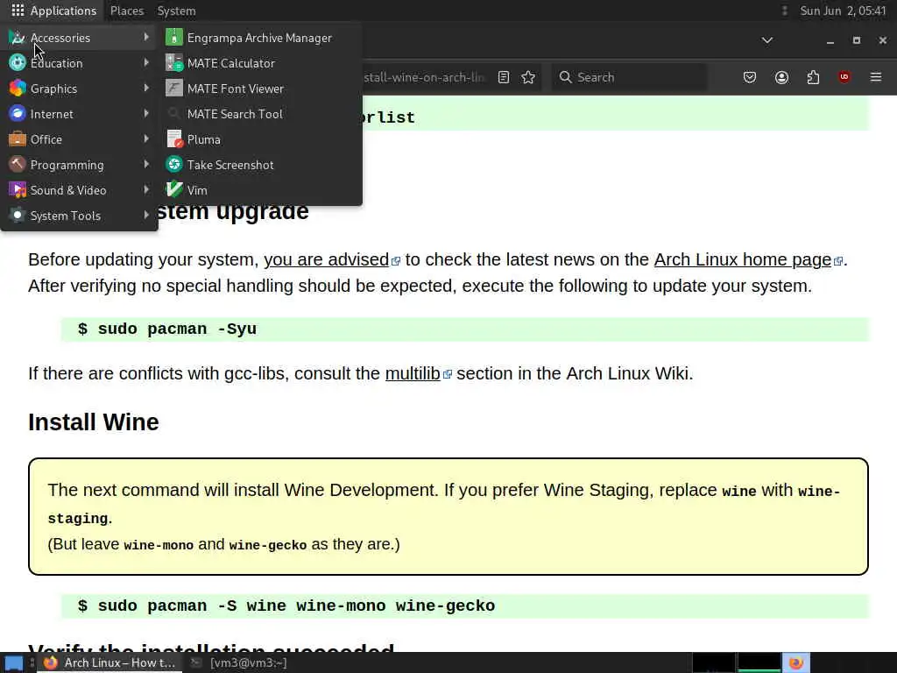Image resolution: width=897 pixels, height=673 pixels.
Task: Open the Pocket save icon
Action: (x=750, y=77)
